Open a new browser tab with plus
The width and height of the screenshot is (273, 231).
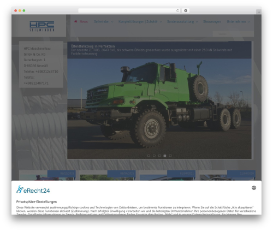point(259,12)
